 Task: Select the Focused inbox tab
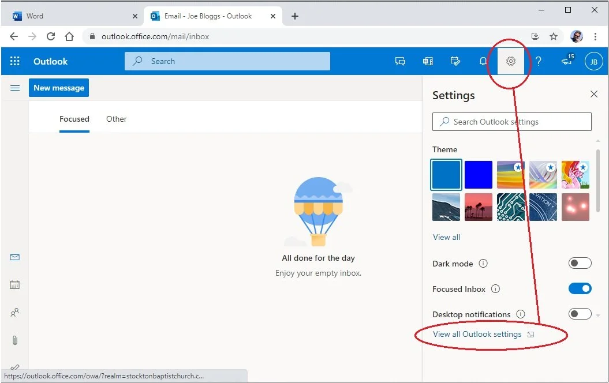[74, 119]
